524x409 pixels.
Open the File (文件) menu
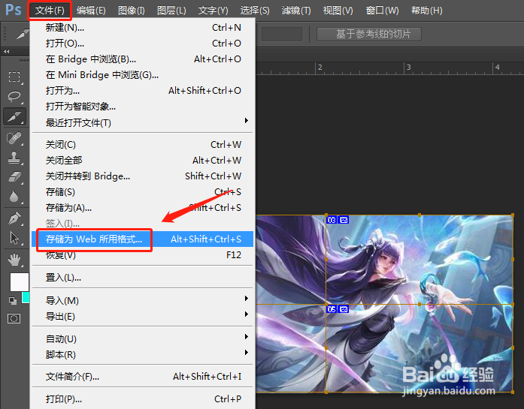coord(50,11)
